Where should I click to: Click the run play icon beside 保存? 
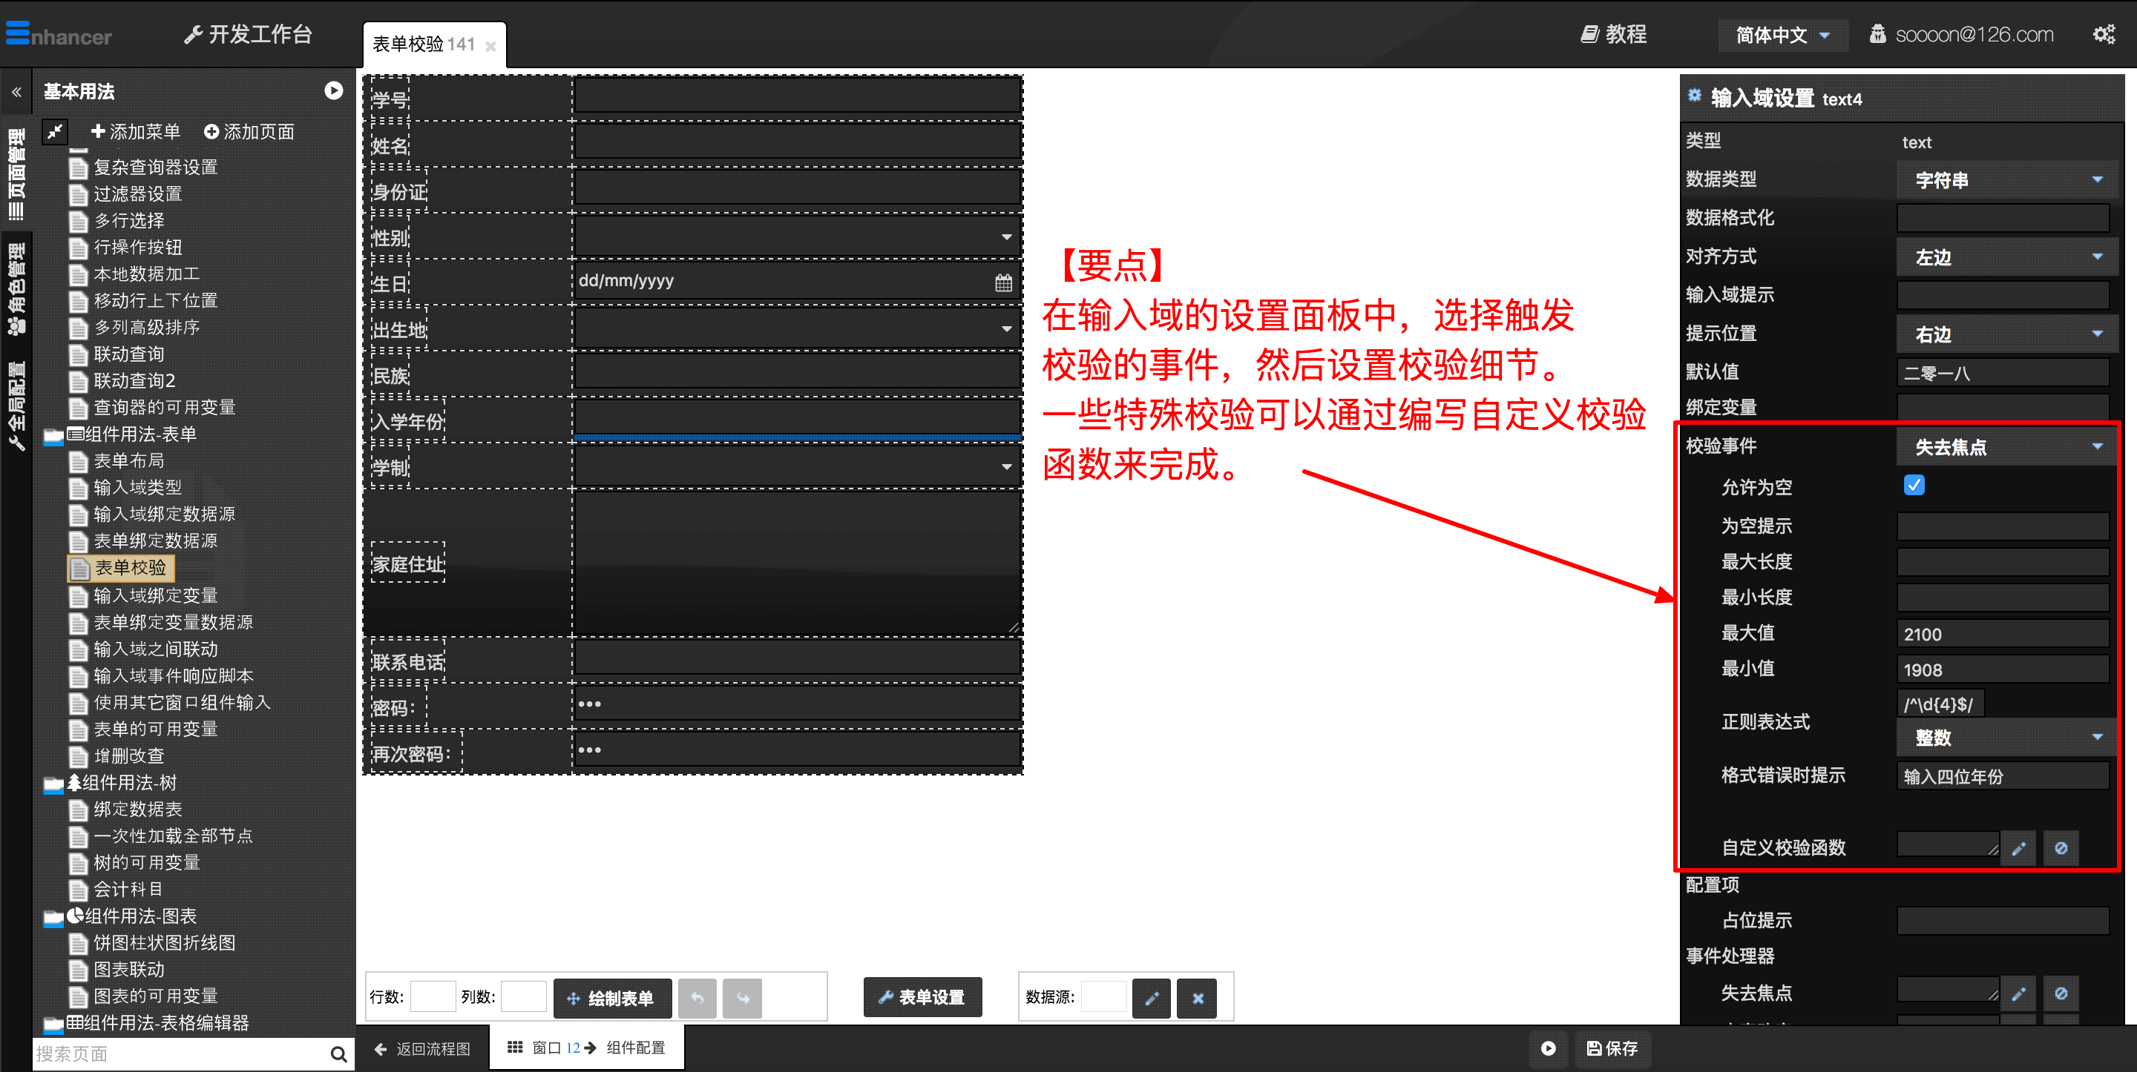(1548, 1049)
